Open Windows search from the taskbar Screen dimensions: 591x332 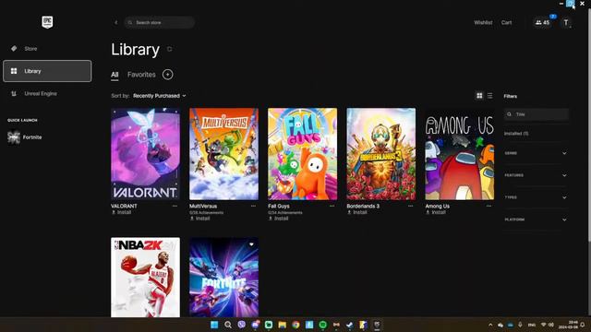click(228, 325)
